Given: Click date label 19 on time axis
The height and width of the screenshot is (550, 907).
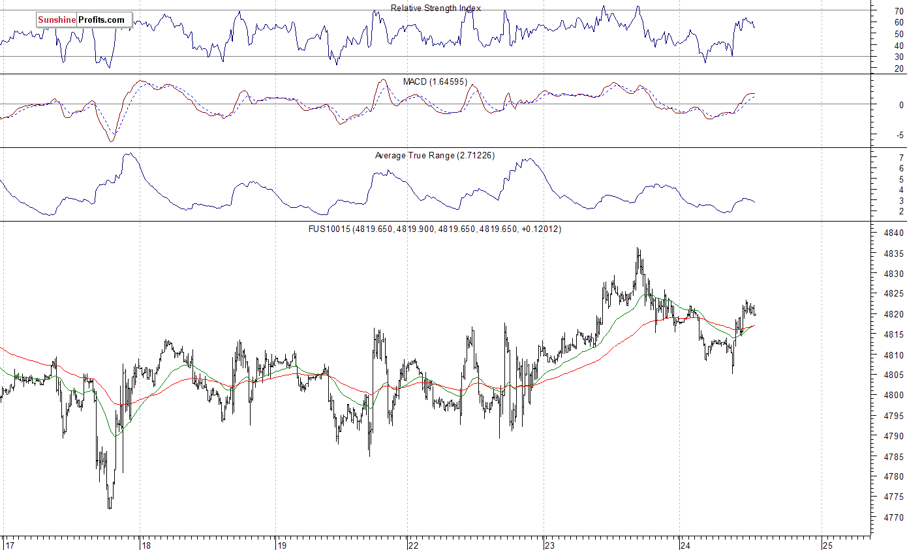Looking at the screenshot, I should pos(282,545).
